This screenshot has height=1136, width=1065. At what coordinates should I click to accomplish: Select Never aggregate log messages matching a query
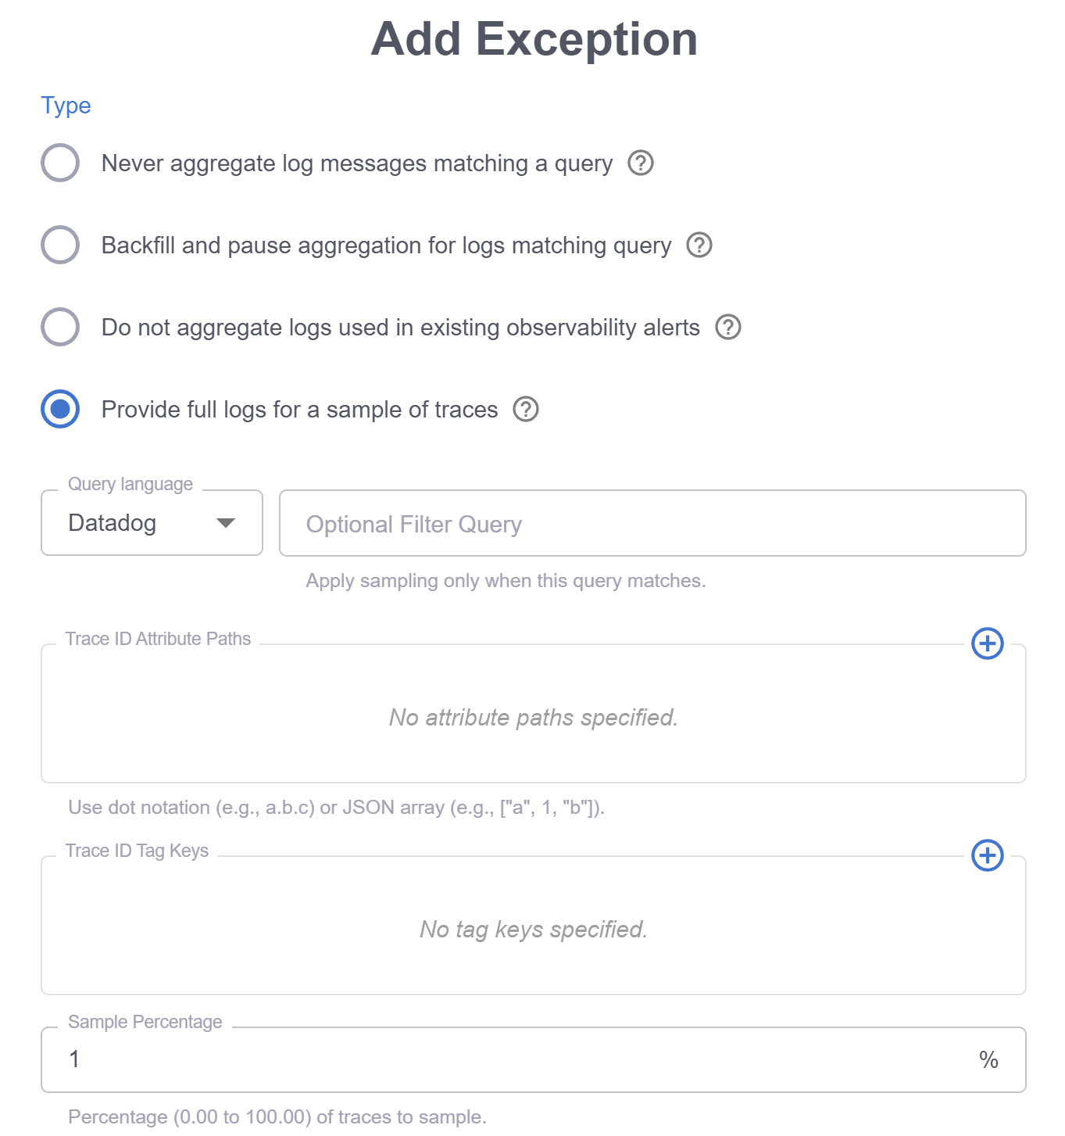(x=60, y=163)
